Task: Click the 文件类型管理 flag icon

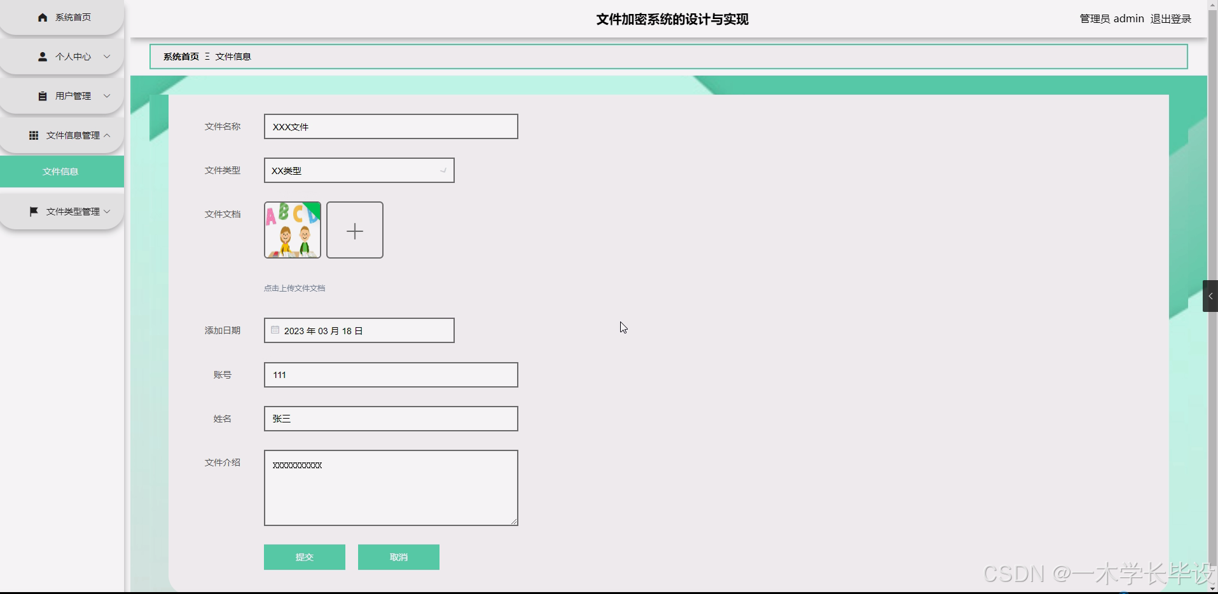Action: coord(33,211)
